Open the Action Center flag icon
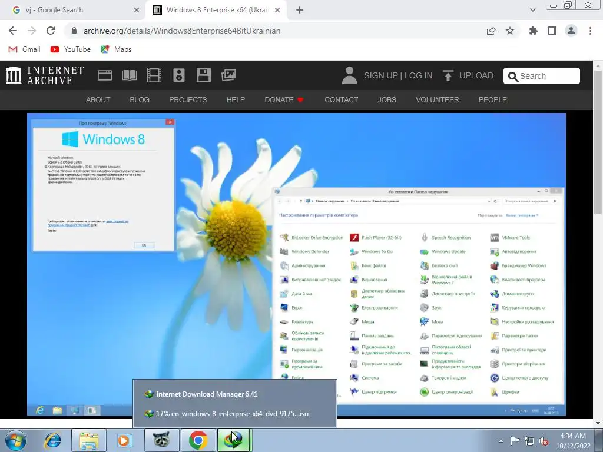This screenshot has height=452, width=603. [x=515, y=441]
